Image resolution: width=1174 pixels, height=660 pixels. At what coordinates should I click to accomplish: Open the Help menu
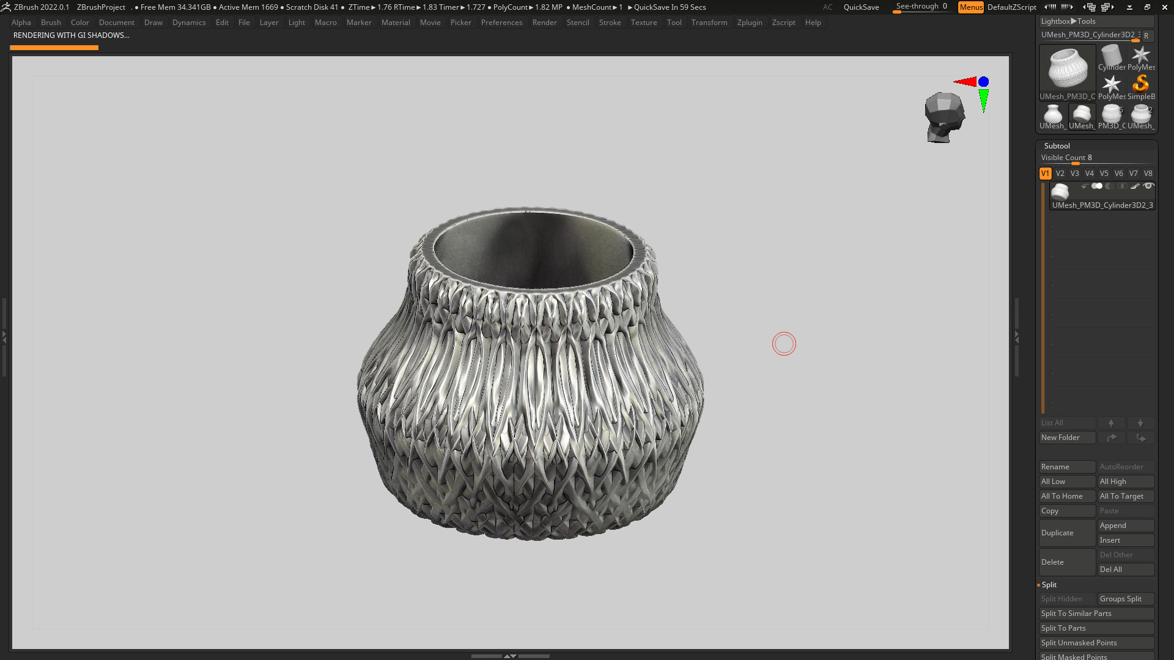point(813,23)
